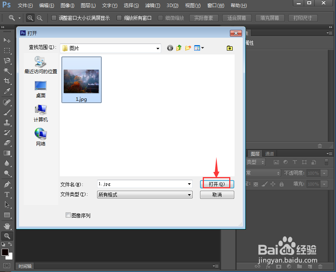This screenshot has height=272, width=336.
Task: Select the Pen tool
Action: click(x=7, y=184)
